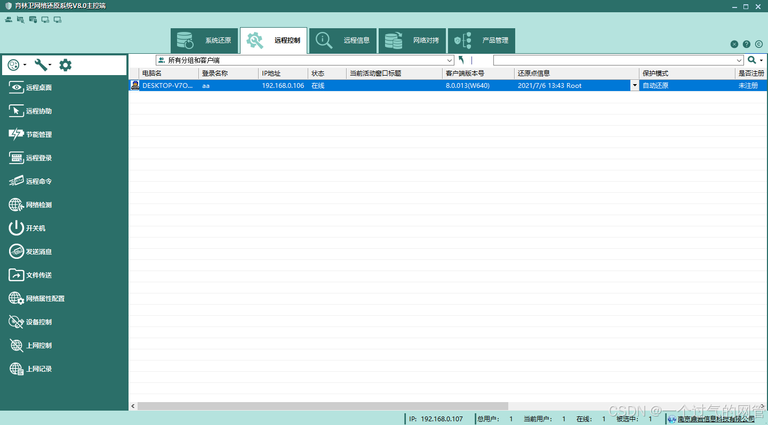This screenshot has height=425, width=768.
Task: Expand the 还原点信息 dropdown in the selected row
Action: click(635, 86)
